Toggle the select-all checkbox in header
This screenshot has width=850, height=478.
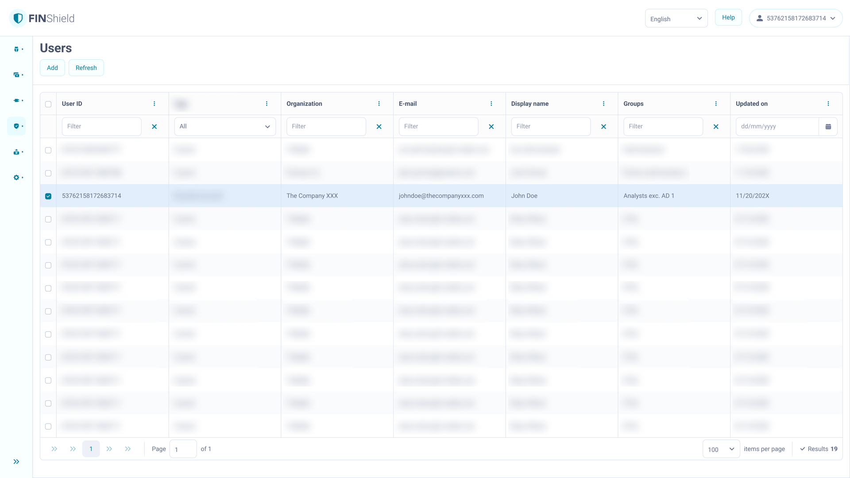click(x=48, y=104)
